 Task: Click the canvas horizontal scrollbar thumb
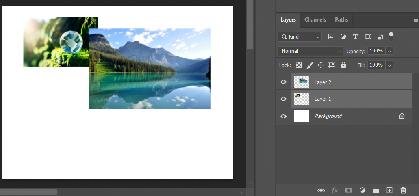(x=28, y=192)
